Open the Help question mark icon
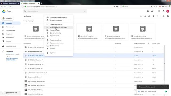Screen dimensions: 171x96 coord(148,11)
